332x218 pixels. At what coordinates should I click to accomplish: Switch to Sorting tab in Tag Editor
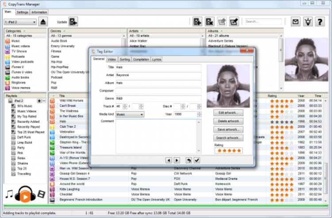click(124, 59)
